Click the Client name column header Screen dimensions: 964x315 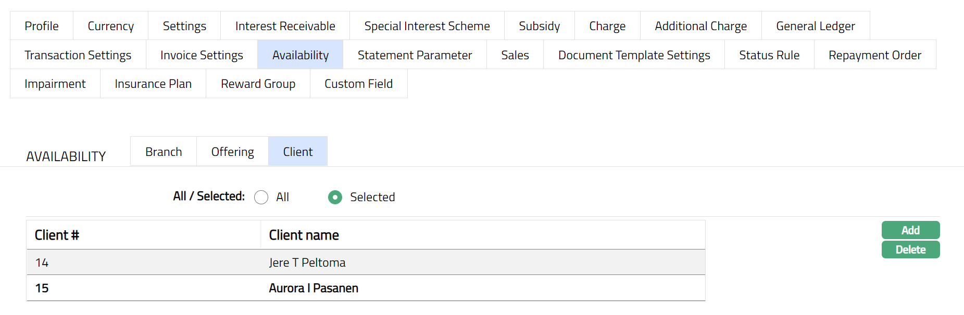pos(304,235)
